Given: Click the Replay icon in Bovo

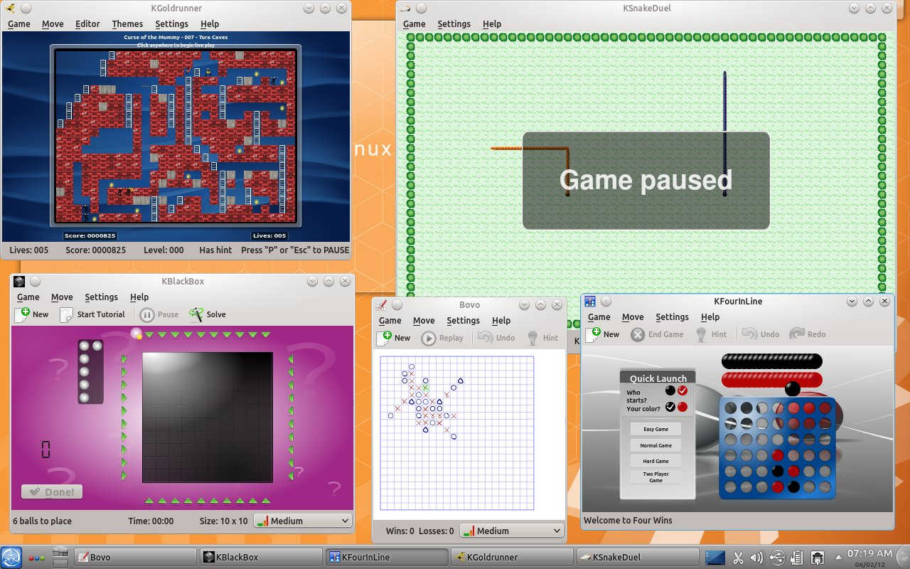Looking at the screenshot, I should (429, 338).
